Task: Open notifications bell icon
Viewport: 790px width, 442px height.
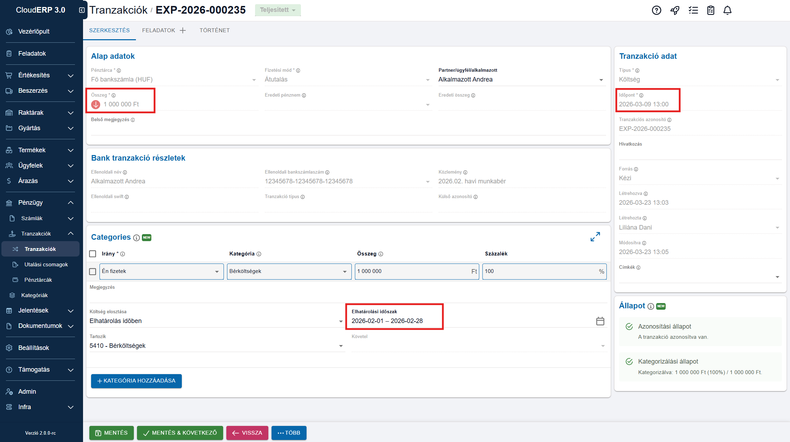Action: click(x=727, y=10)
